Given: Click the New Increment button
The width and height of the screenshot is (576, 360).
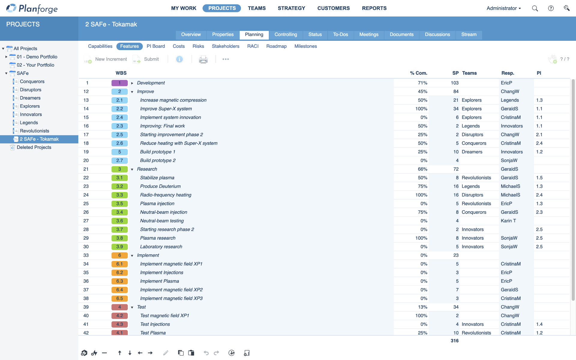Looking at the screenshot, I should click(x=111, y=59).
